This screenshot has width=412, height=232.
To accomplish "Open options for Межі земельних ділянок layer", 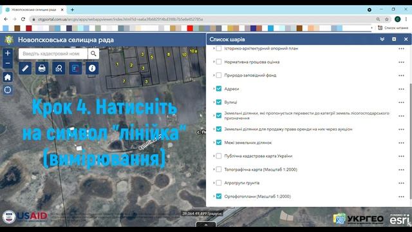I will tap(401, 143).
